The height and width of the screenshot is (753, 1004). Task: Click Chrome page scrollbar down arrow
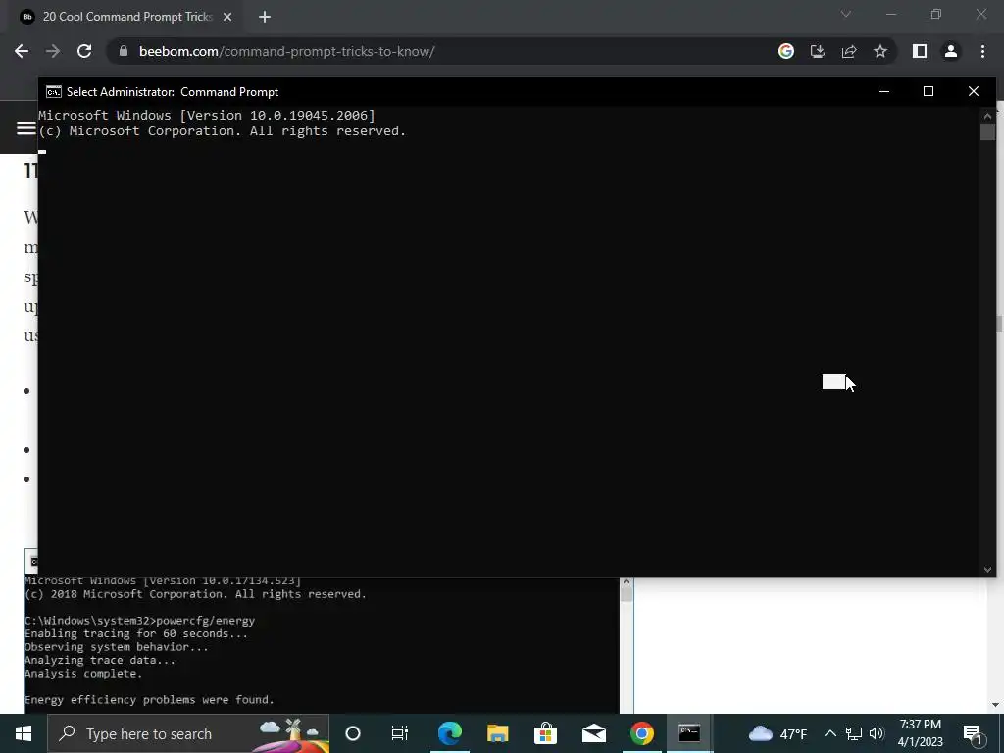(x=996, y=705)
